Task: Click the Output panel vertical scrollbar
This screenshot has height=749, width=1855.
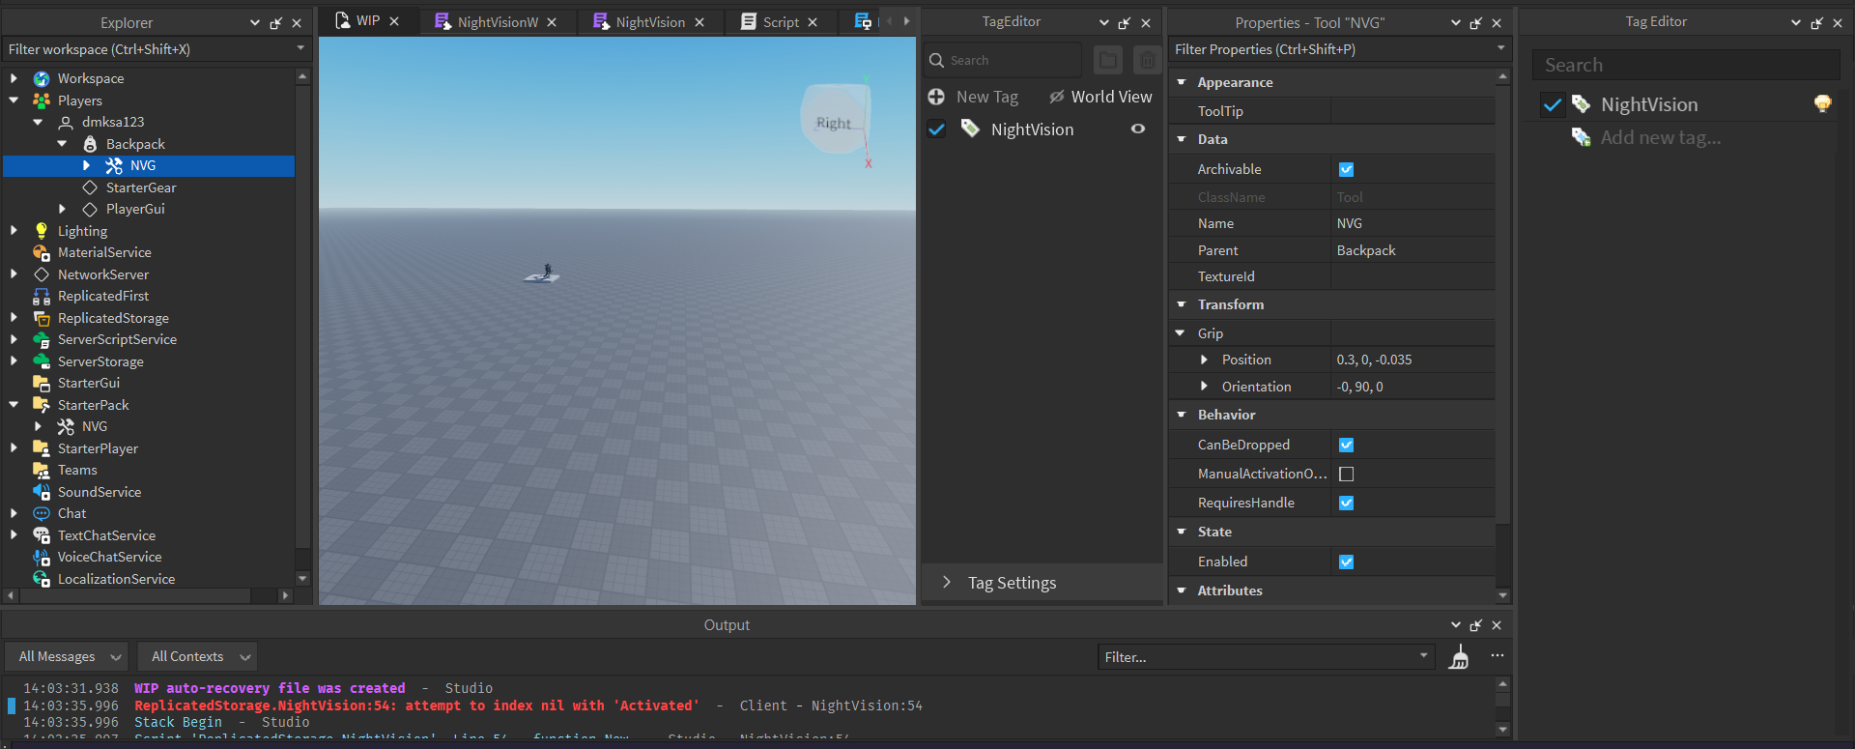Action: 1502,706
